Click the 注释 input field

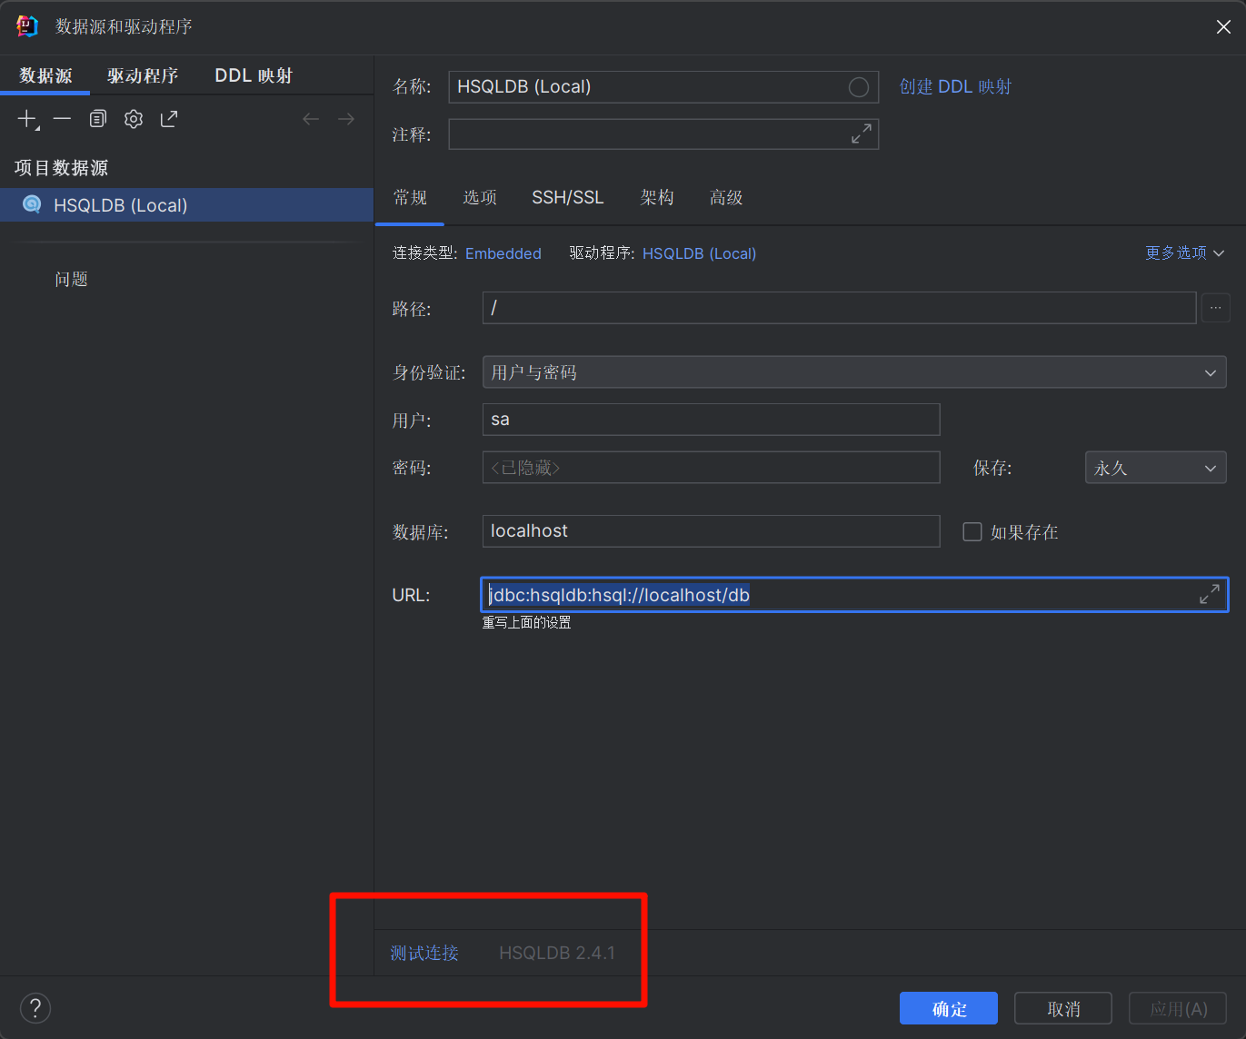coord(663,134)
